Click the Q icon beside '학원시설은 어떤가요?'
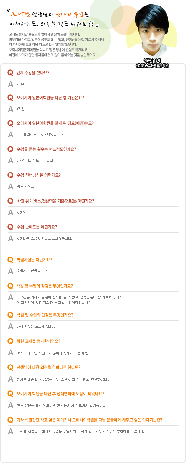Image resolution: width=186 pixels, height=463 pixels. tap(10, 260)
